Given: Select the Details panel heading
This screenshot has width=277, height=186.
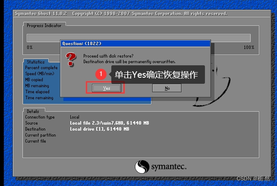Looking at the screenshot, I should point(33,111).
